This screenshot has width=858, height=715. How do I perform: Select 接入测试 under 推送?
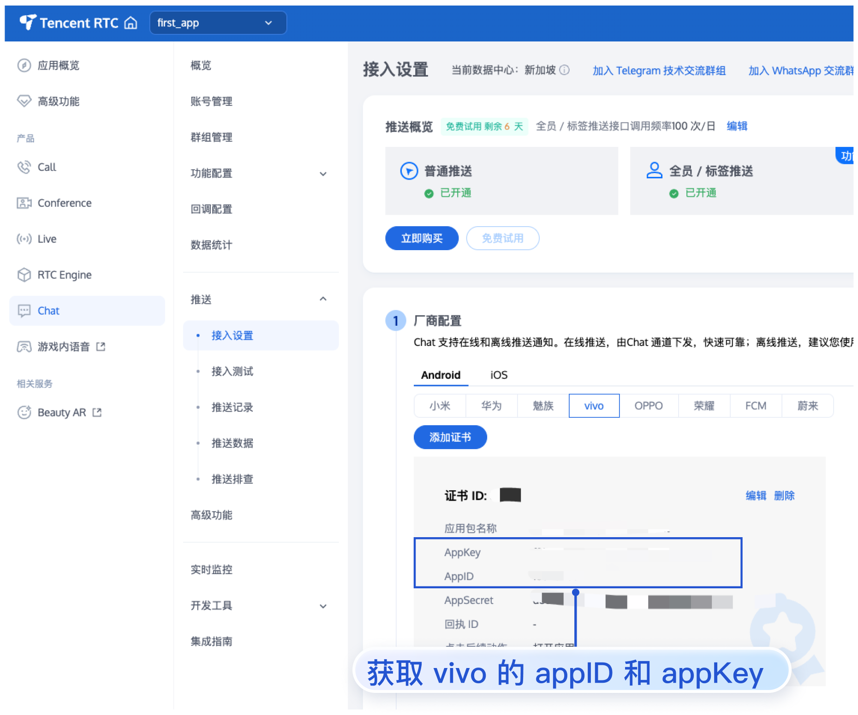[232, 371]
